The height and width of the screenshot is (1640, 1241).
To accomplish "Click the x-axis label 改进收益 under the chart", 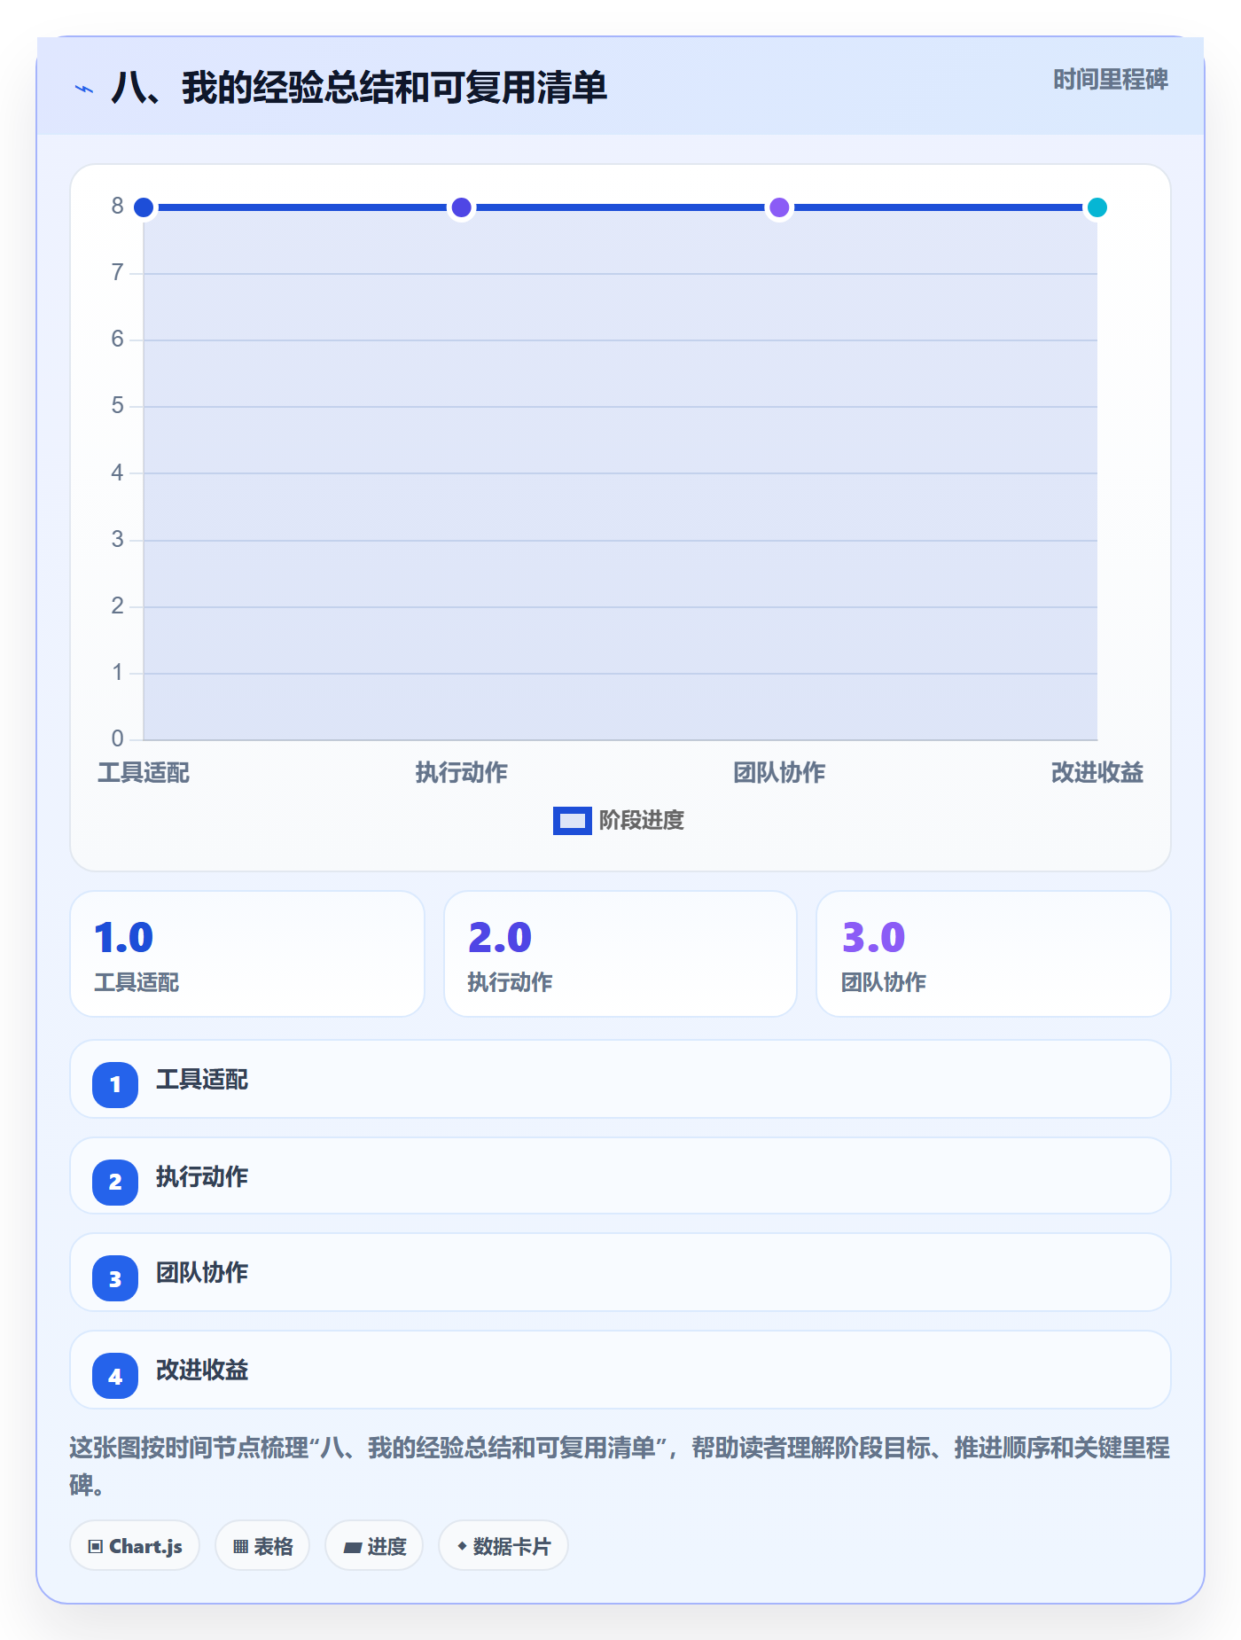I will (1097, 773).
